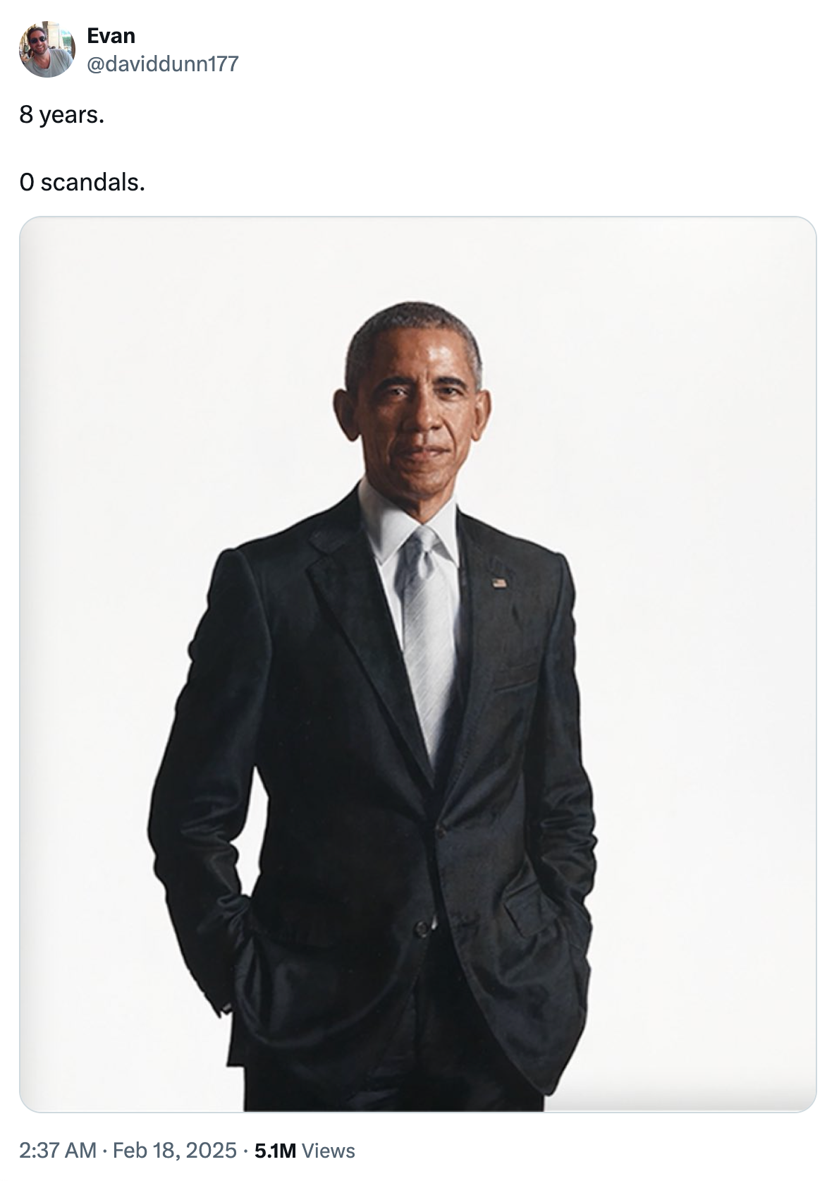Image resolution: width=839 pixels, height=1181 pixels.
Task: Click the @daviddunn177 handle
Action: pyautogui.click(x=162, y=64)
